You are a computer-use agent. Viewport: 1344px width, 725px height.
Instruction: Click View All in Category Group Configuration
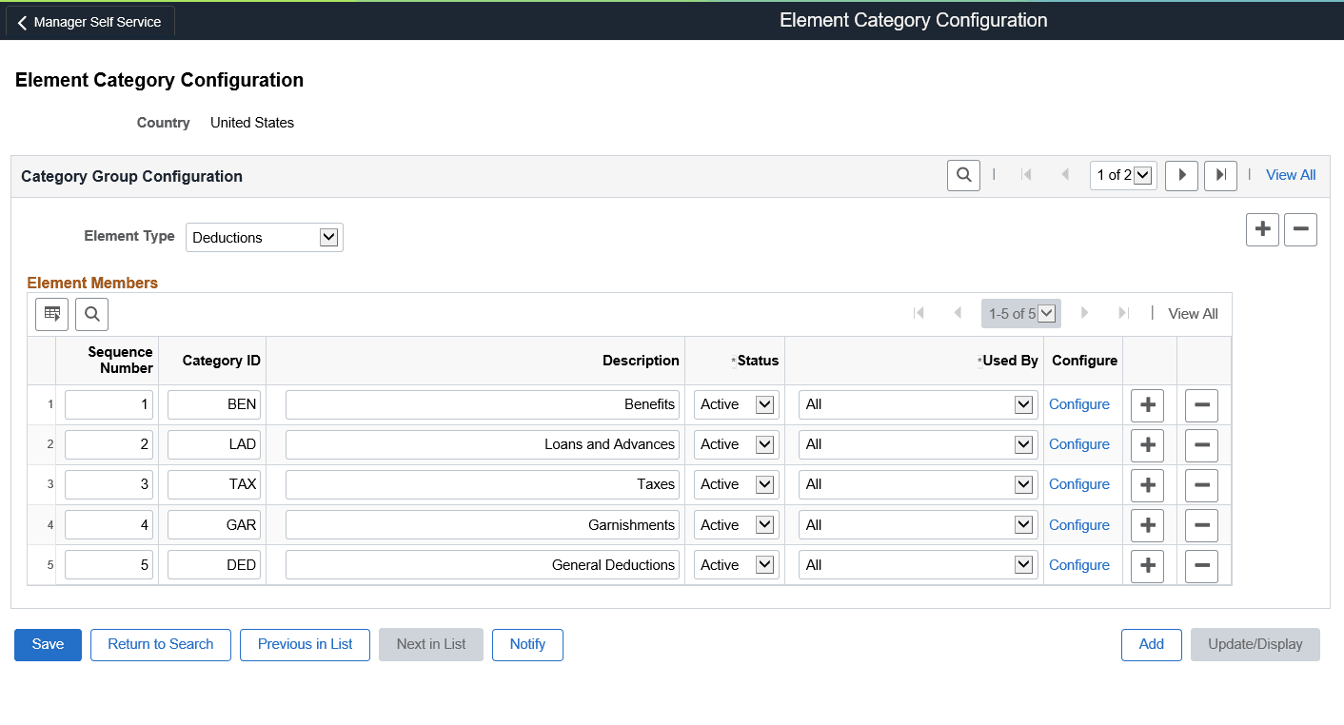[x=1291, y=175]
